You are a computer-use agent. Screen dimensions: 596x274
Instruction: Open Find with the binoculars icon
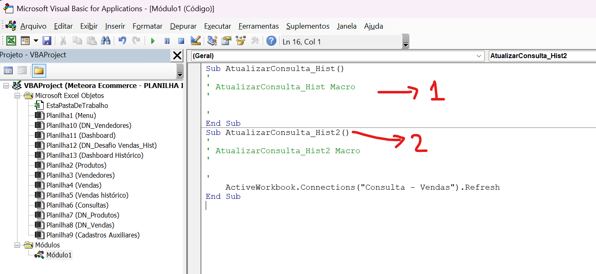click(x=106, y=41)
